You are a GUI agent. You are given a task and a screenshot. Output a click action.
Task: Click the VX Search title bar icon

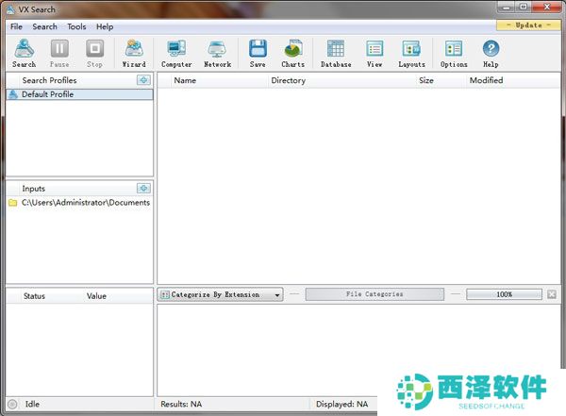click(x=11, y=9)
